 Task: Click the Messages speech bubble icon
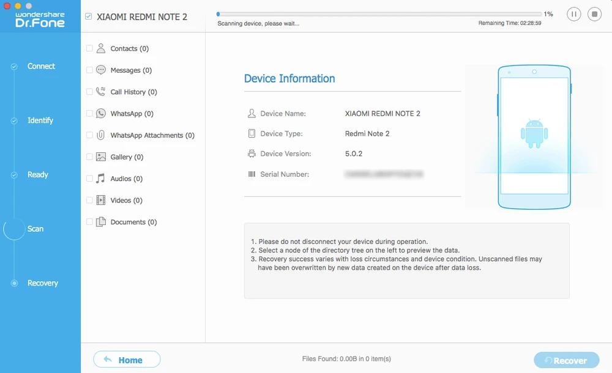tap(101, 70)
